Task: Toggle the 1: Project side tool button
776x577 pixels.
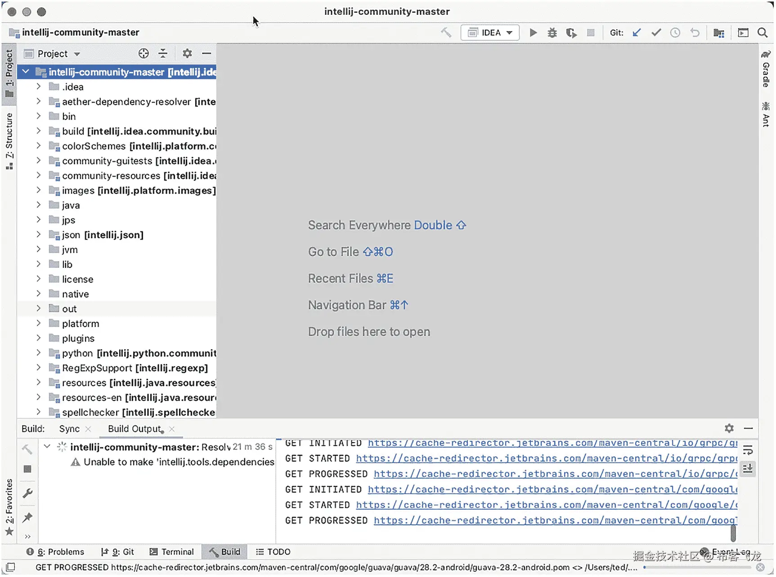Action: (x=9, y=74)
